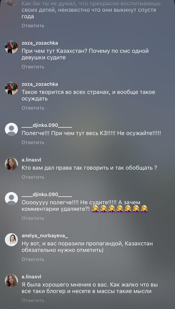The image size is (175, 309).
Task: Open the anelya_nurbayeva_ username link
Action: pos(45,236)
